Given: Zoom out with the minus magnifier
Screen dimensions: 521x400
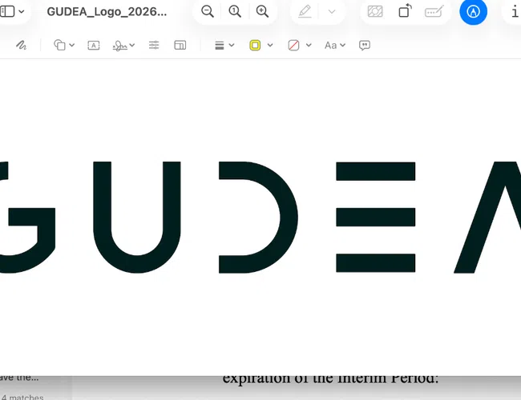Looking at the screenshot, I should point(208,12).
